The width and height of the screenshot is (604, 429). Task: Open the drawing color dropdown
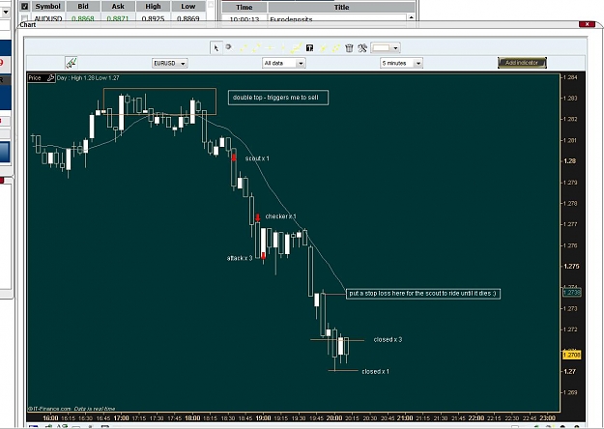(x=386, y=47)
